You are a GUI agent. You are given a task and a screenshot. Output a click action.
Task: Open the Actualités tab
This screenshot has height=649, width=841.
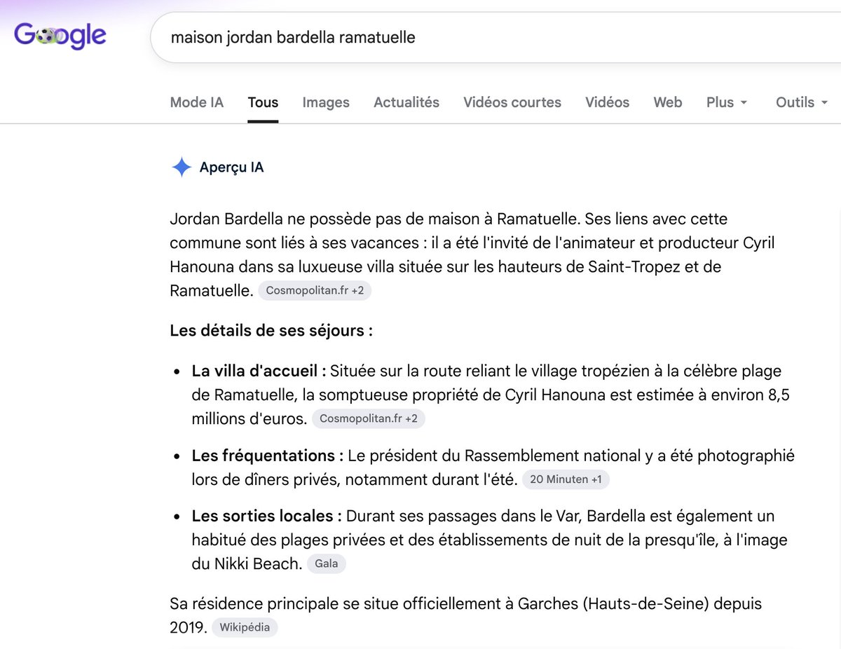pos(406,102)
